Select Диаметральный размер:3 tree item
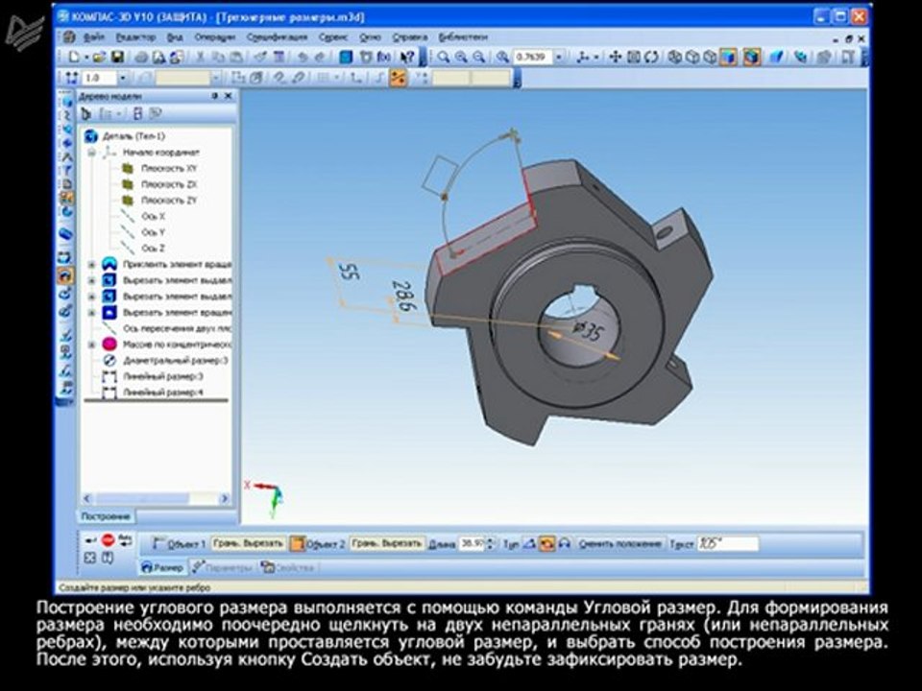The height and width of the screenshot is (691, 922). (175, 360)
